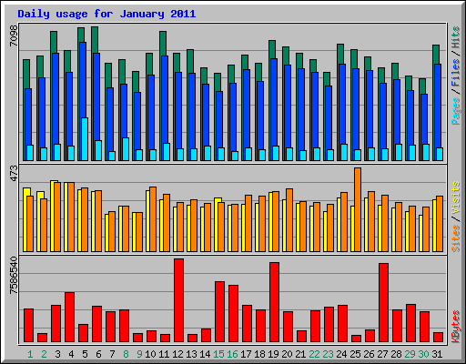
Task: Click the green Hits bar for day 6
Action: click(95, 40)
